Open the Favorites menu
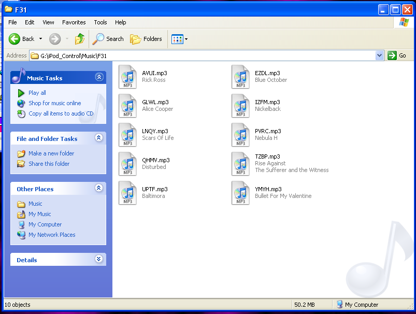Image resolution: width=416 pixels, height=314 pixels. [x=74, y=22]
